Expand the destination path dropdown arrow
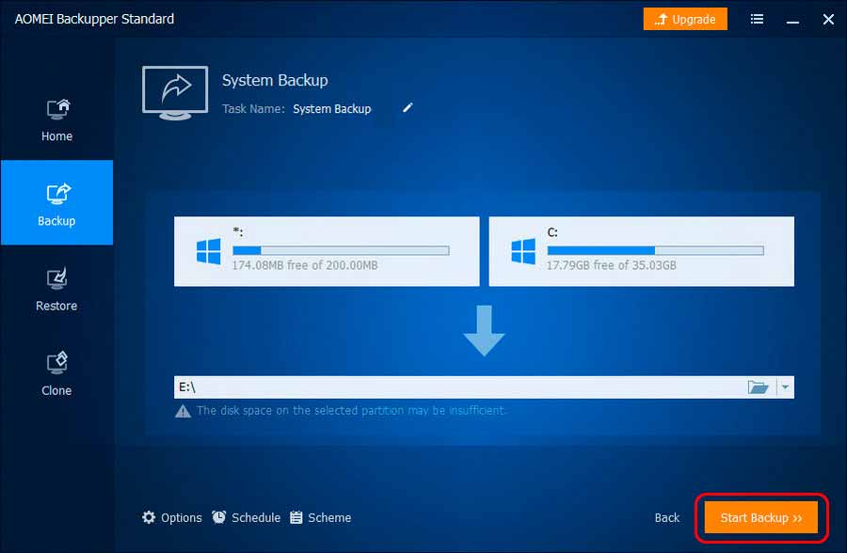Screen dimensions: 847x553 (x=785, y=387)
